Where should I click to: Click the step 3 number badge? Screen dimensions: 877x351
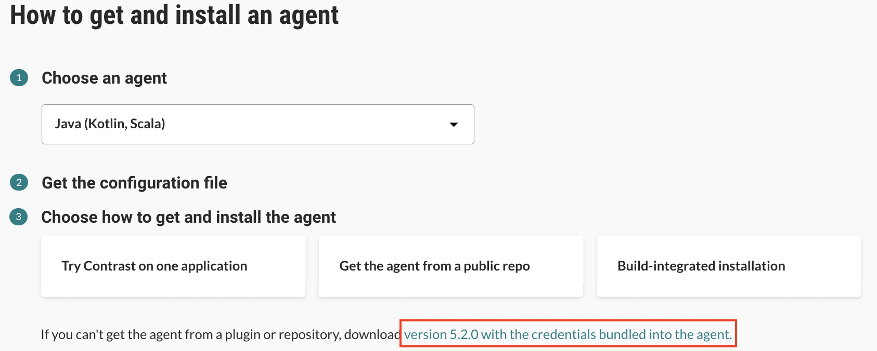(19, 217)
